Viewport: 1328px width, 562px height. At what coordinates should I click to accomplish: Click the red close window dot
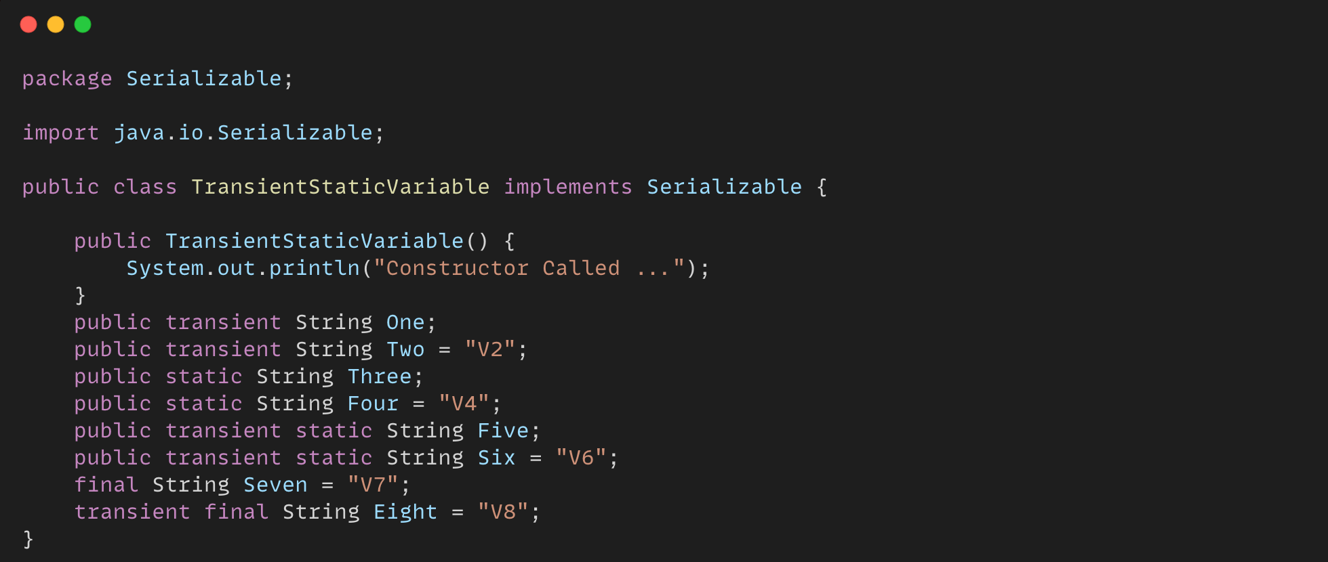28,25
